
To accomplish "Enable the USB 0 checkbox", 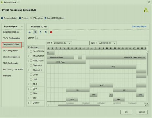I will point(31,75).
